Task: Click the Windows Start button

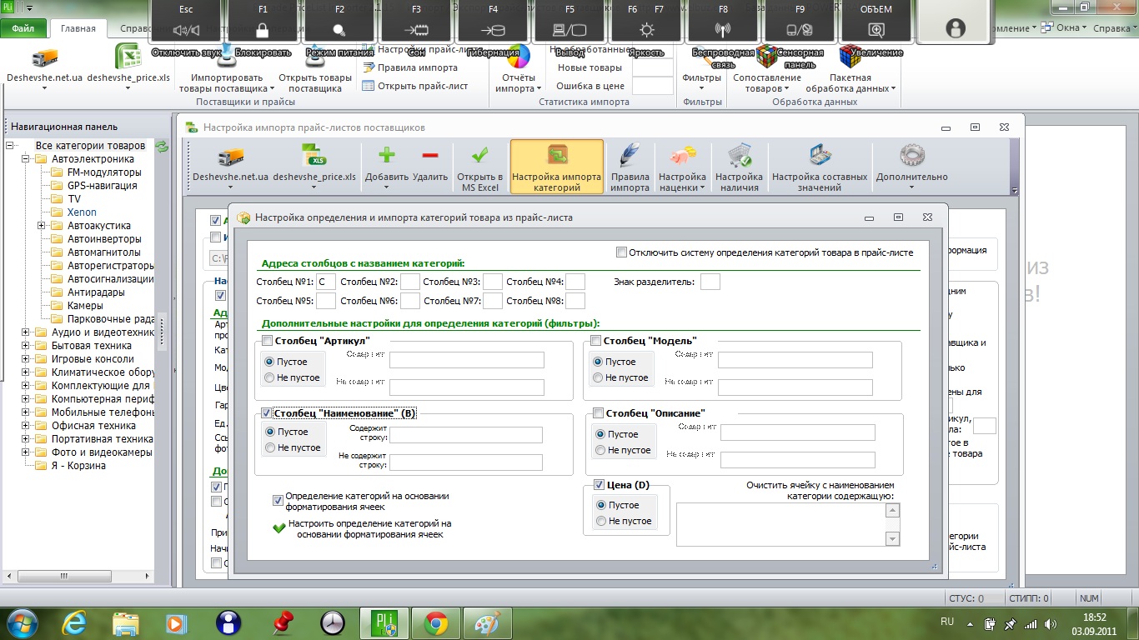Action: (x=22, y=622)
